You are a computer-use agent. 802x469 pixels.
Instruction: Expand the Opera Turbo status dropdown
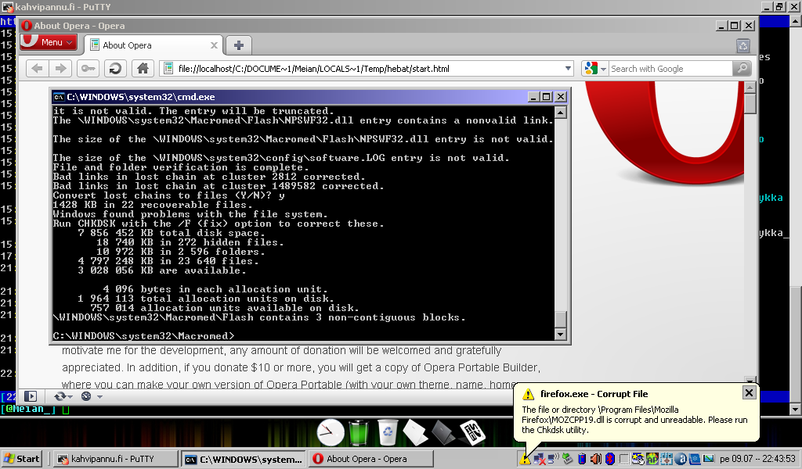tap(98, 396)
